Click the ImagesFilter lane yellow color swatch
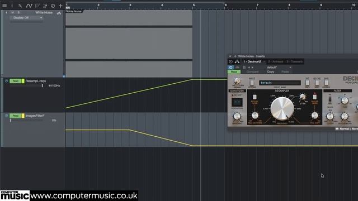This screenshot has height=201, width=358. point(23,116)
